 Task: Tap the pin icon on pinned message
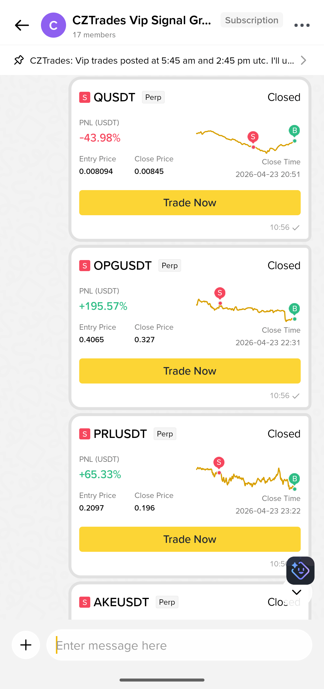tap(19, 60)
